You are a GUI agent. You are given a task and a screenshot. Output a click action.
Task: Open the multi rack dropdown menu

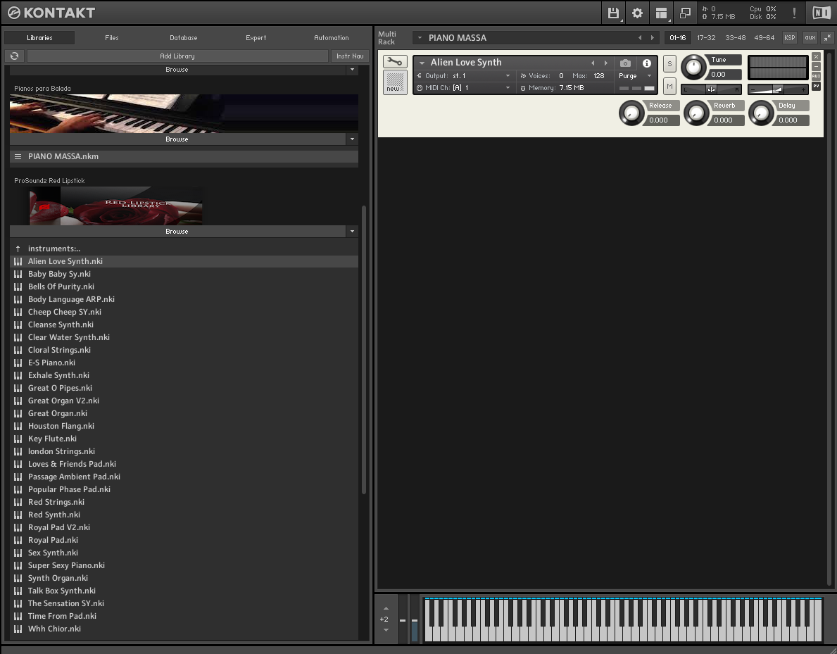pyautogui.click(x=420, y=38)
